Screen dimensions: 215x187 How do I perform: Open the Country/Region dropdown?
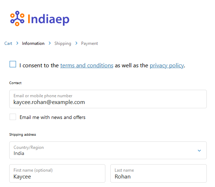click(103, 150)
